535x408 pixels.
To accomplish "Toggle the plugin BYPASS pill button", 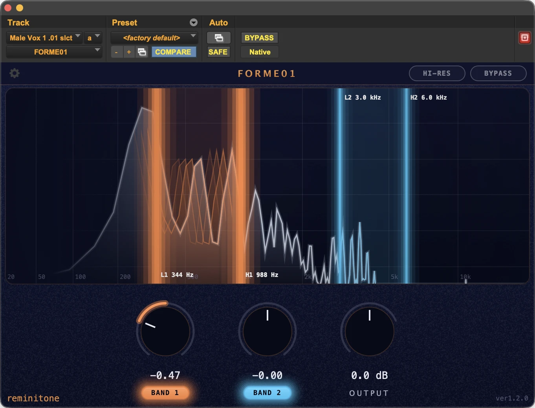I will tap(498, 73).
